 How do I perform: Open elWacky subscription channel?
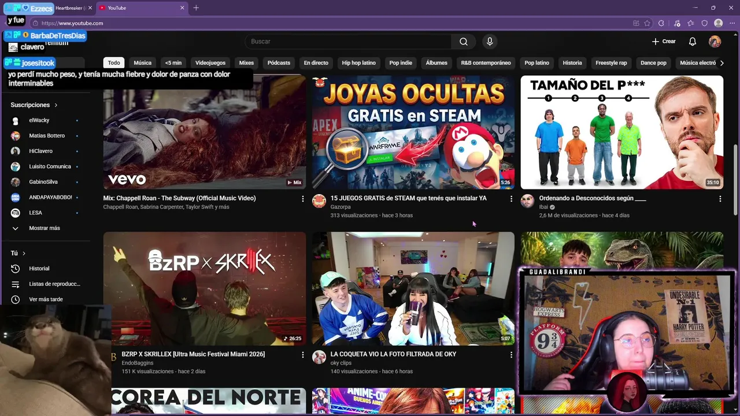click(x=45, y=120)
